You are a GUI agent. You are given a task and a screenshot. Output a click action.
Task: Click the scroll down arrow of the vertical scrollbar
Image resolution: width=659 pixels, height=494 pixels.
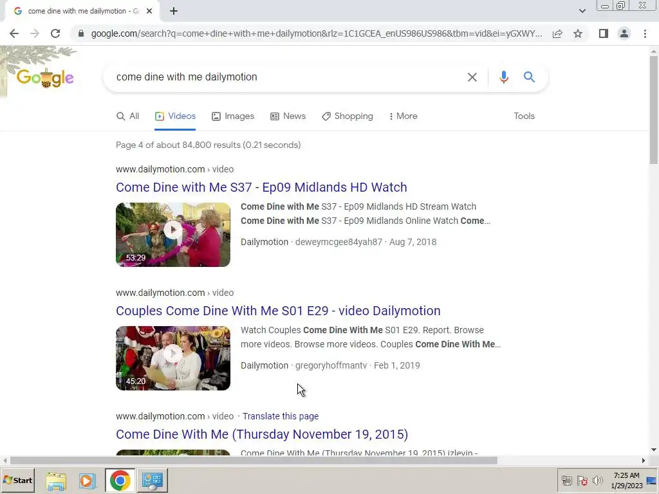click(654, 450)
